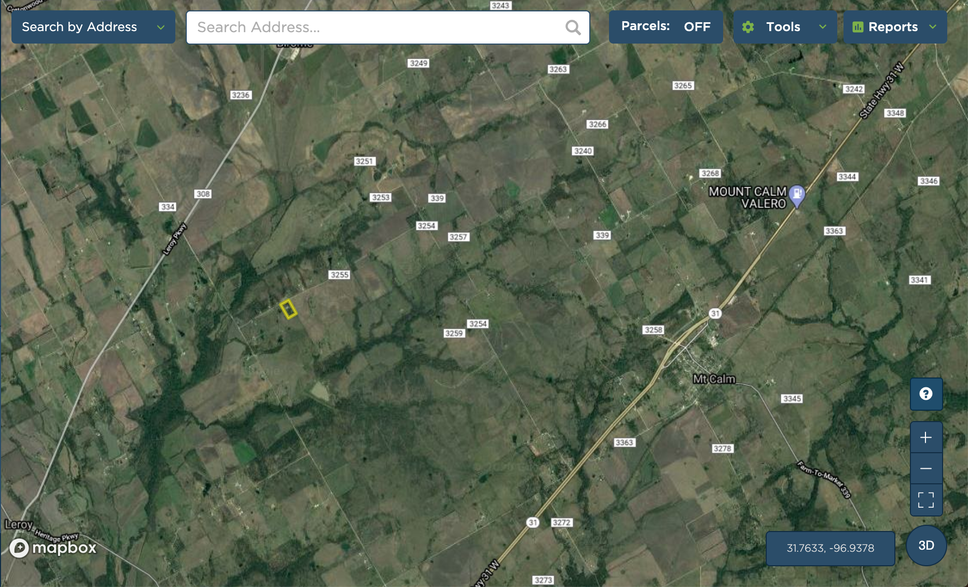Click the Tools gear icon
The image size is (968, 587).
coord(748,27)
